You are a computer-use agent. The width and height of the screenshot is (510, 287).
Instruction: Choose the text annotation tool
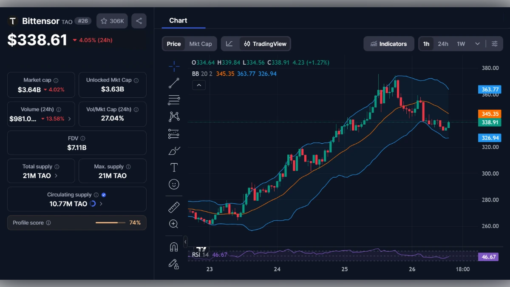point(174,167)
